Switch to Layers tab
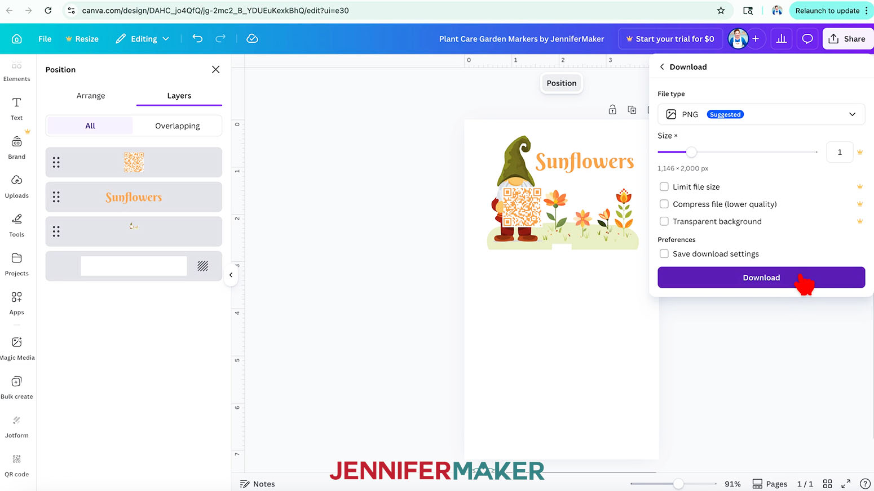This screenshot has height=491, width=874. [179, 96]
